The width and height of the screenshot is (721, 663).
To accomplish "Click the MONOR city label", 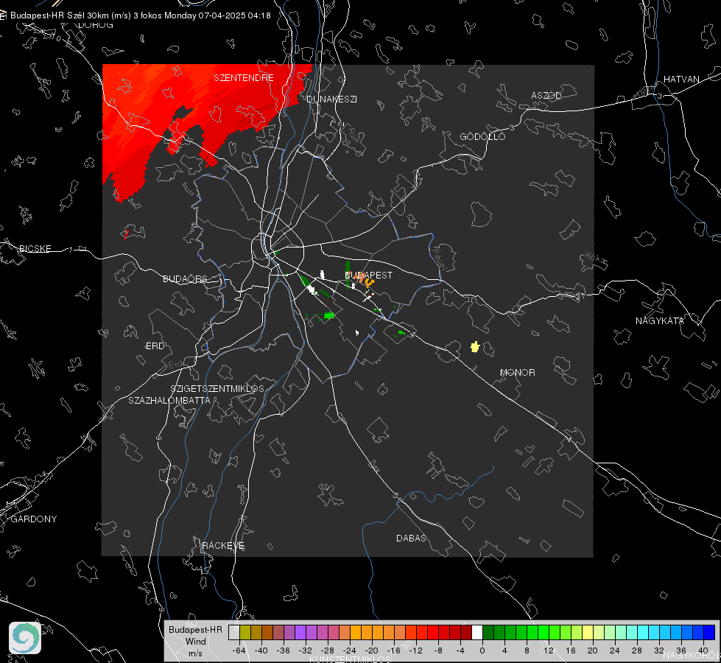I will coord(517,372).
